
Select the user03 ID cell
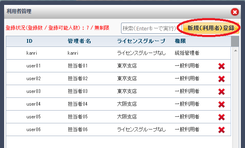click(33, 91)
